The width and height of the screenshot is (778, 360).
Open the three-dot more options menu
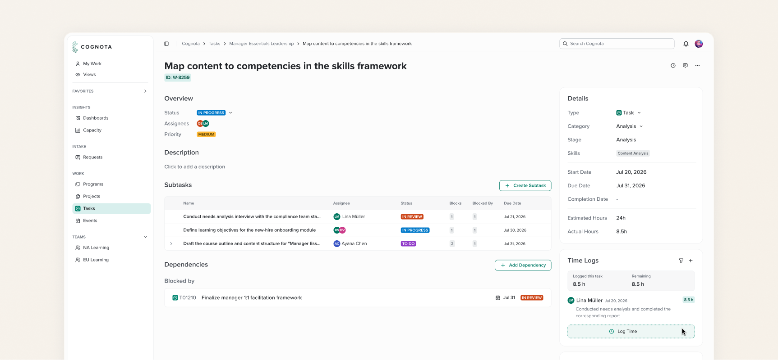click(x=697, y=66)
